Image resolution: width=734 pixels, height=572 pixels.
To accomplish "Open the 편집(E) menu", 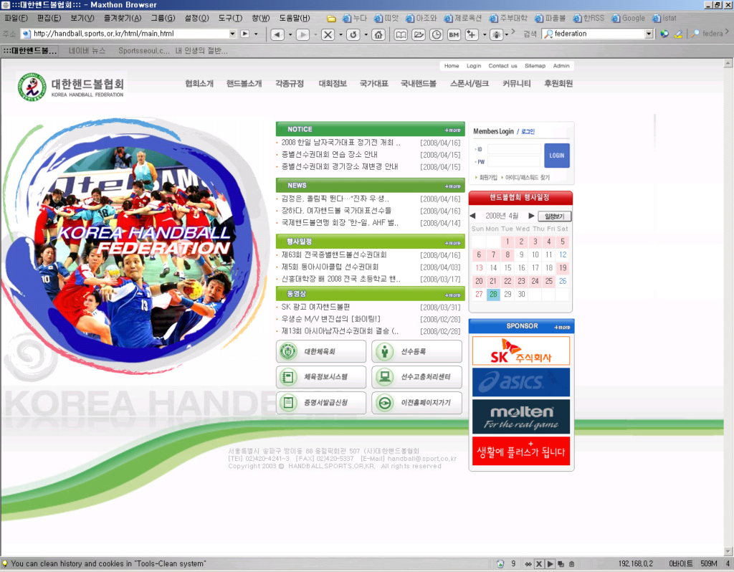I will pyautogui.click(x=49, y=18).
